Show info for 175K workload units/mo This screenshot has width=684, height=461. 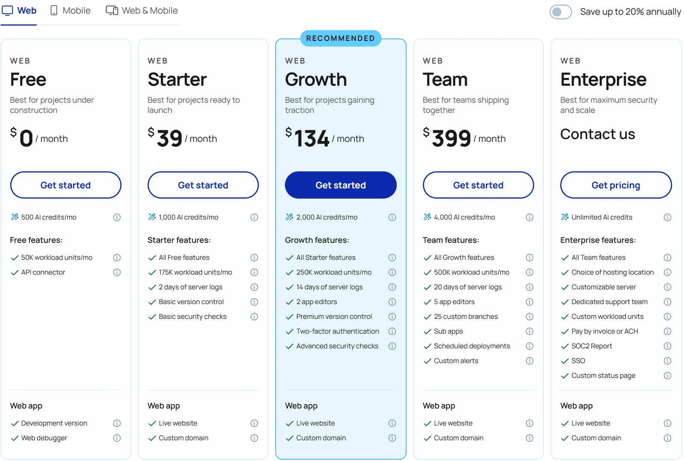(254, 273)
